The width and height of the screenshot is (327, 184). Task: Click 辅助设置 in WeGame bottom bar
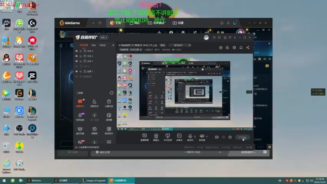pyautogui.click(x=103, y=152)
